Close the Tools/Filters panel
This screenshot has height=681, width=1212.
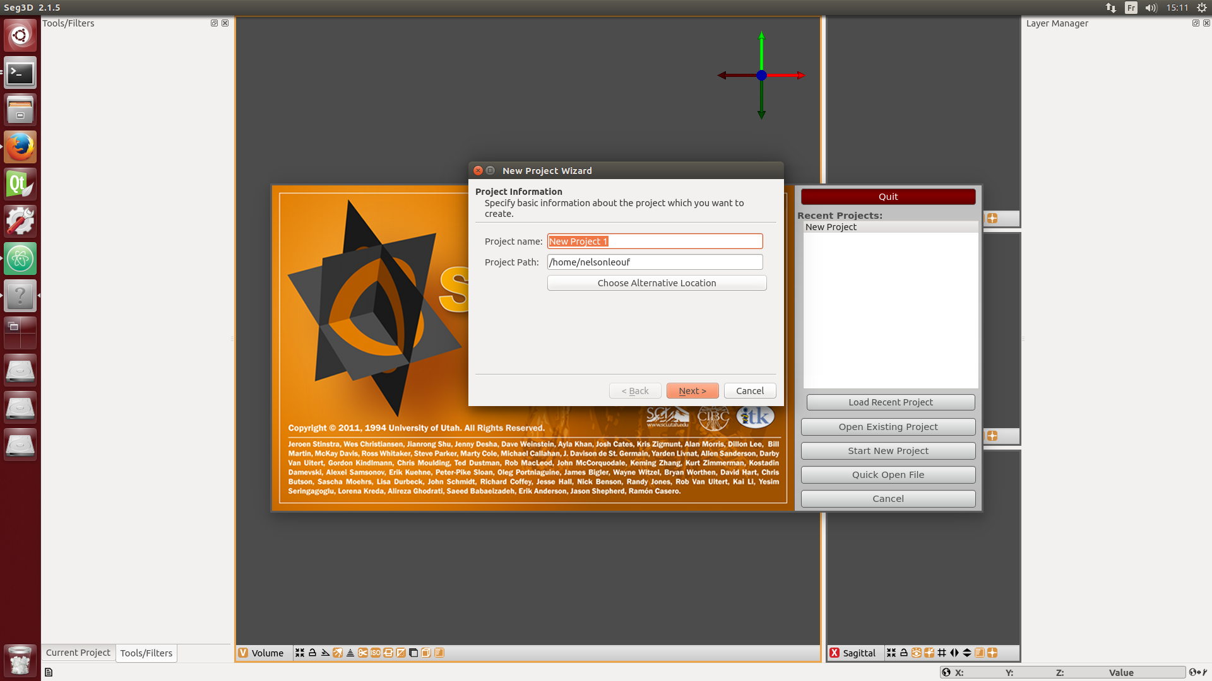pyautogui.click(x=225, y=23)
